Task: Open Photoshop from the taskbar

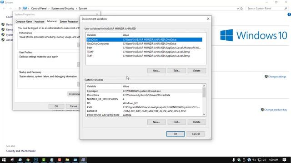Action: pos(36,160)
